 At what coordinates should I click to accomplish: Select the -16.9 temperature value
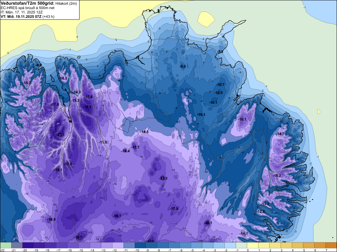point(51,219)
